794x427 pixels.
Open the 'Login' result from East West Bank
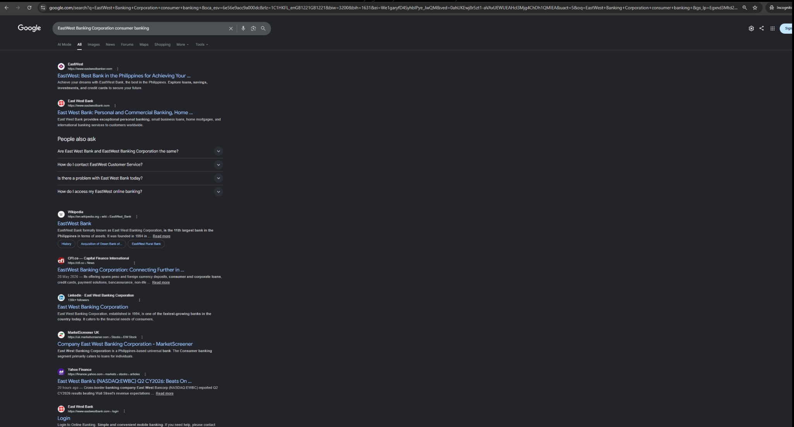pos(64,418)
